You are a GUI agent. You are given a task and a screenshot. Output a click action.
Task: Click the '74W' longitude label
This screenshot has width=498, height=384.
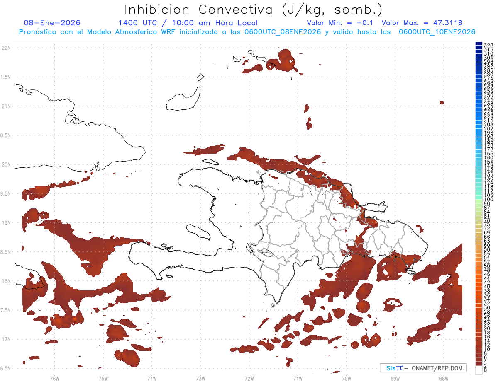(152, 378)
